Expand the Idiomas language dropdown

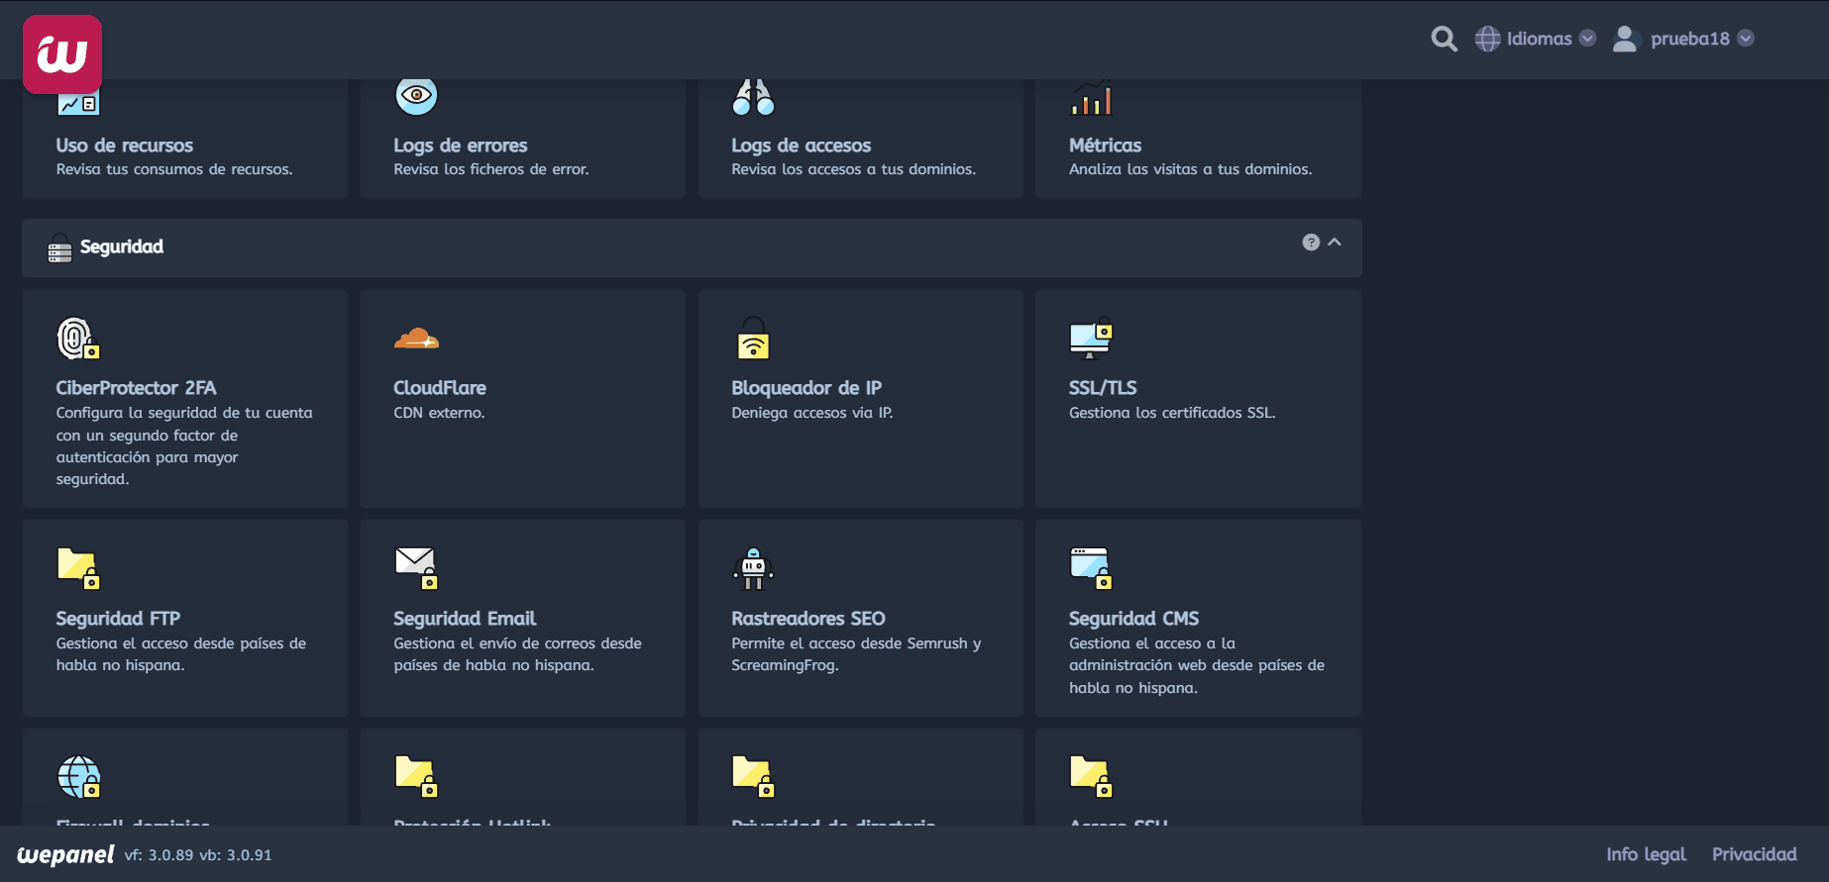pos(1537,39)
